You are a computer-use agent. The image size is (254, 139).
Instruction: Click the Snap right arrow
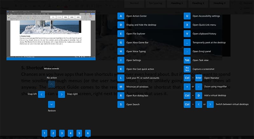click(x=62, y=94)
